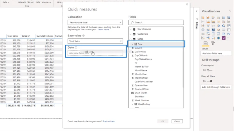Screen dimensions: 234x131
Task: Collapse the Dates table
Action: click(131, 39)
